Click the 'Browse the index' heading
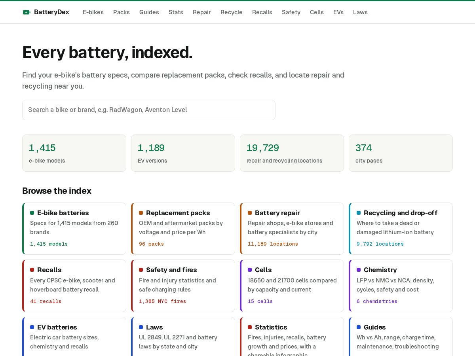Screen dimensions: 475x356 point(57,191)
